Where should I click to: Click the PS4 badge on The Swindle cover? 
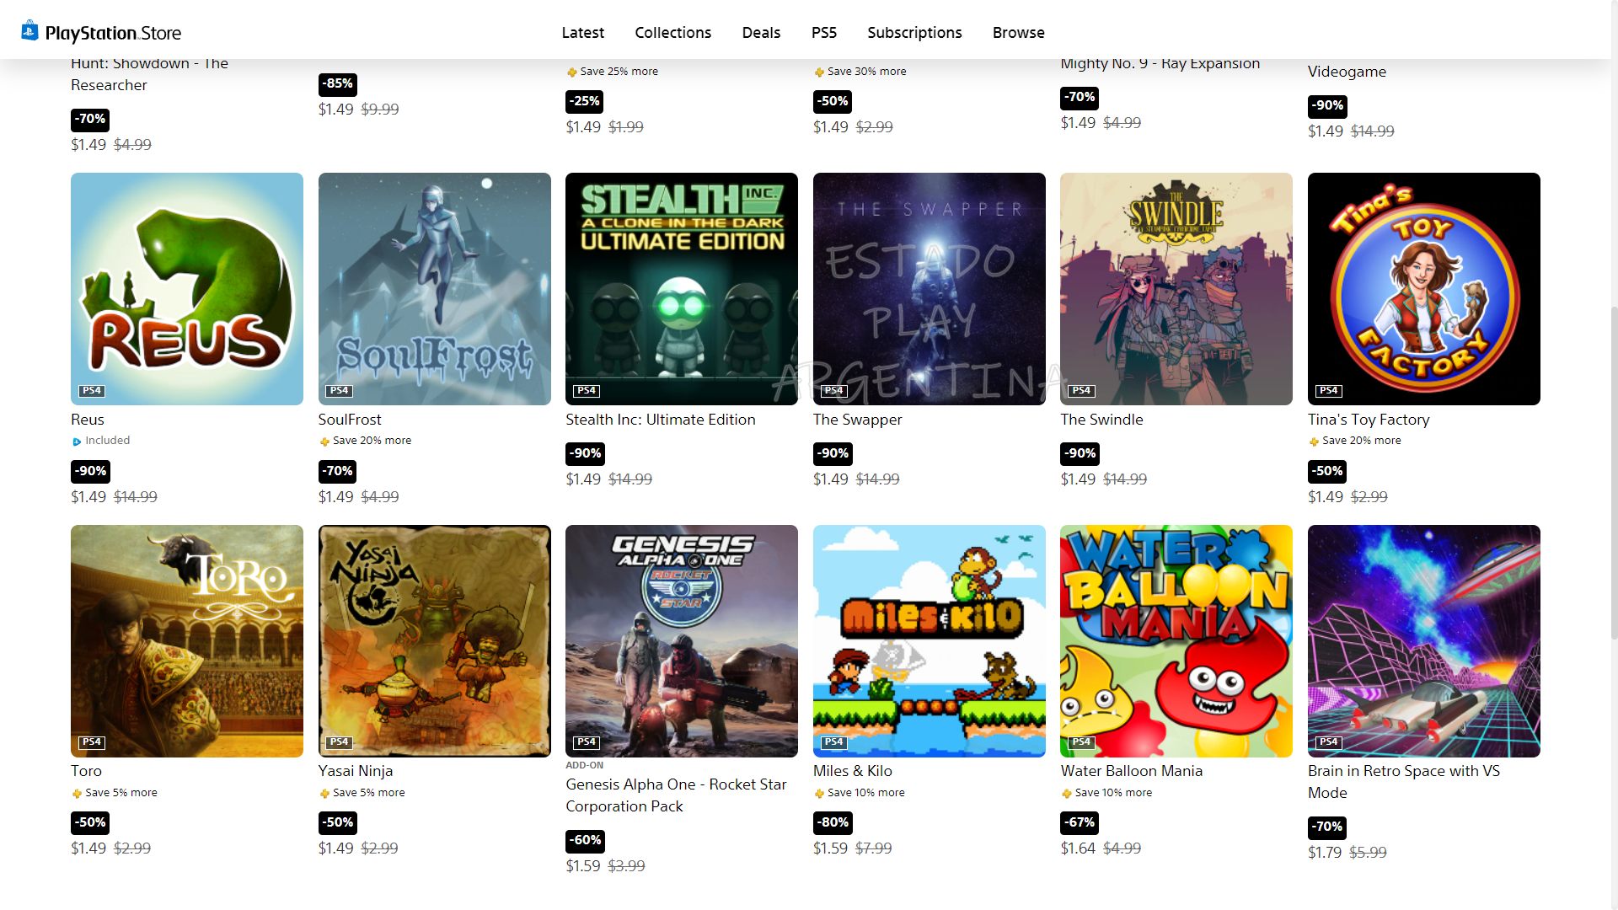click(x=1081, y=391)
